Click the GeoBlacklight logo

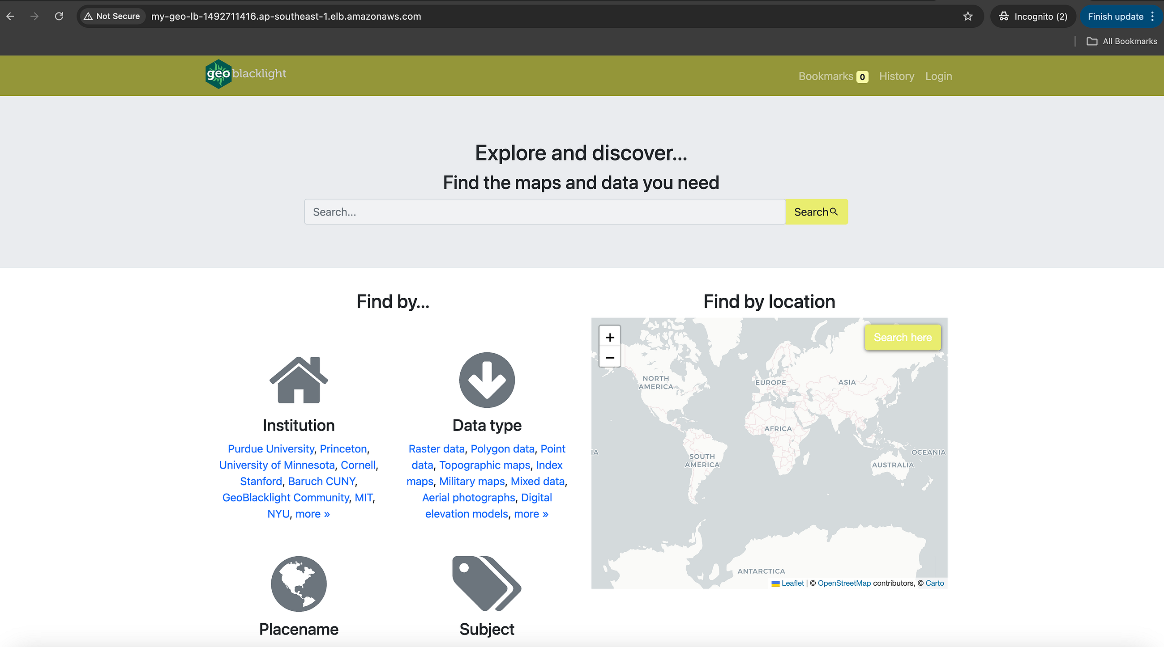(x=246, y=73)
